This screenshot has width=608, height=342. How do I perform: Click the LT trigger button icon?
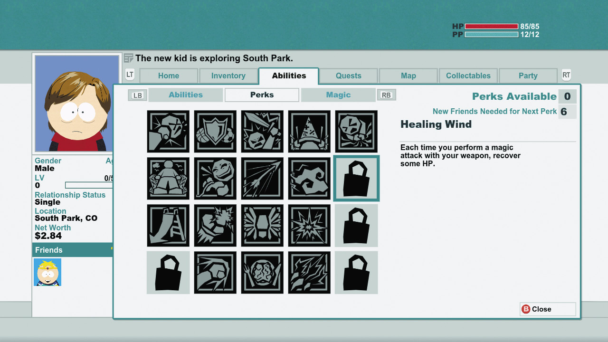pyautogui.click(x=130, y=75)
